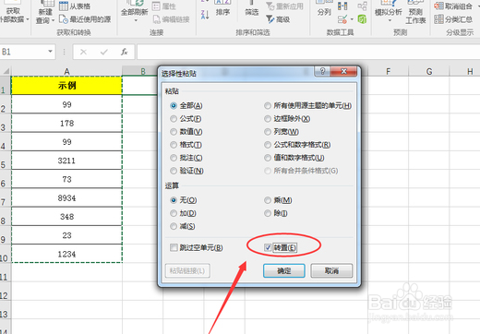Click in the formula bar input
Viewport: 480px width, 334px height.
coord(308,52)
